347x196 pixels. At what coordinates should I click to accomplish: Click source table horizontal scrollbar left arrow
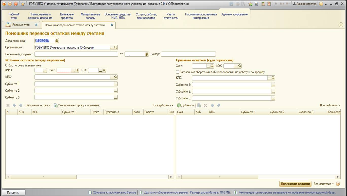[8, 177]
